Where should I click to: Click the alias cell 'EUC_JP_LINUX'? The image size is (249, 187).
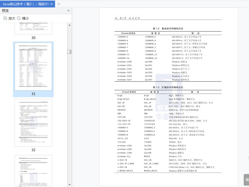(151, 164)
